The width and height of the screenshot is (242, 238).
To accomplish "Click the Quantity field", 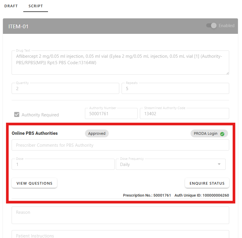I will pyautogui.click(x=65, y=89).
